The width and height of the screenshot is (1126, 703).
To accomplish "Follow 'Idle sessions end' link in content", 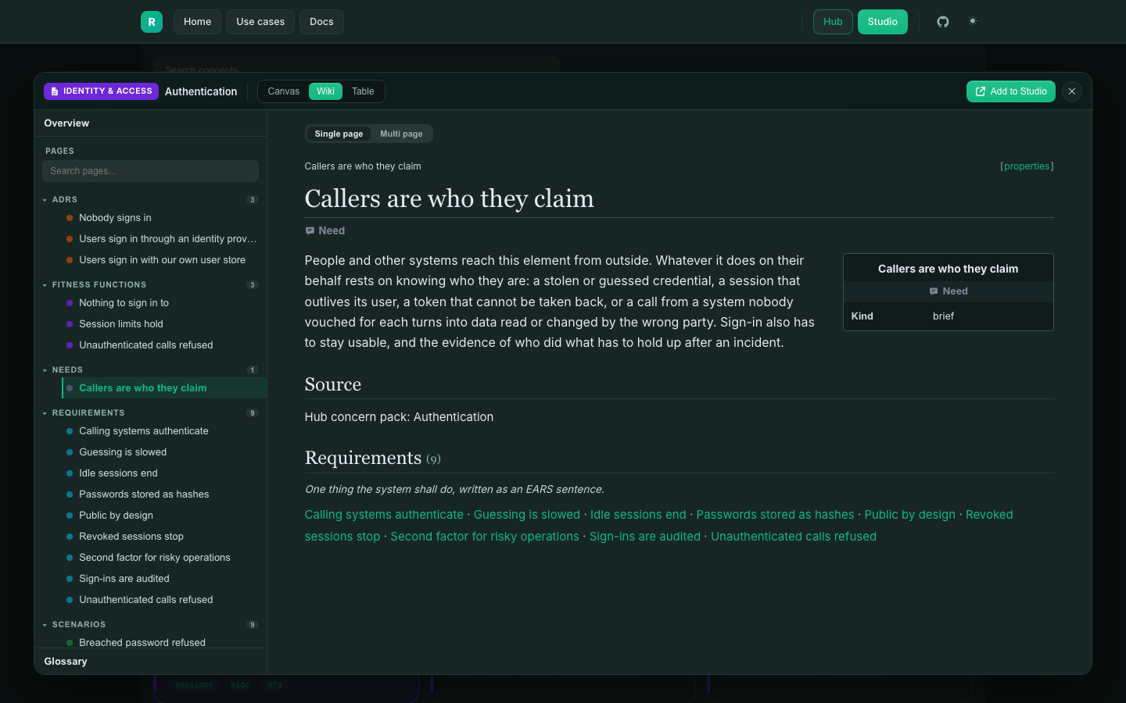I will point(638,515).
